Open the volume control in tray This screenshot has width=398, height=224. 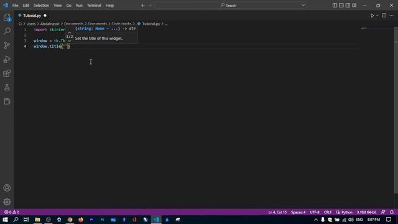(351, 220)
